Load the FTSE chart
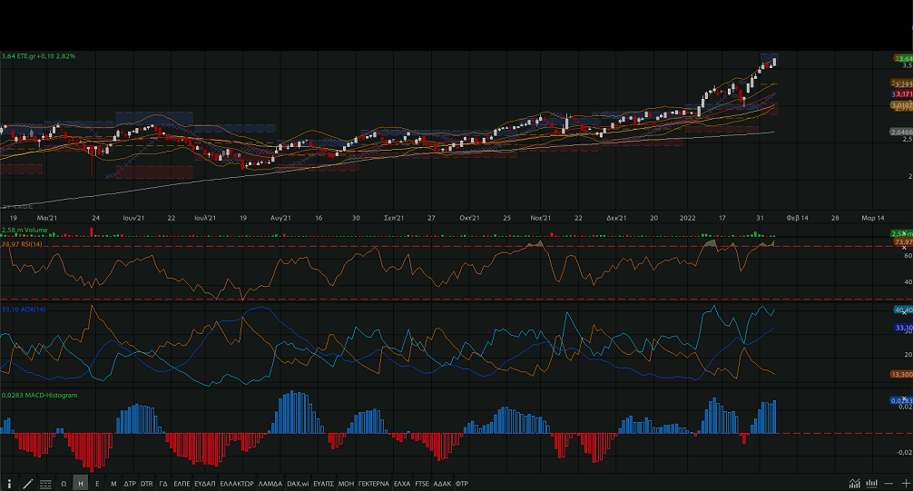 point(422,484)
